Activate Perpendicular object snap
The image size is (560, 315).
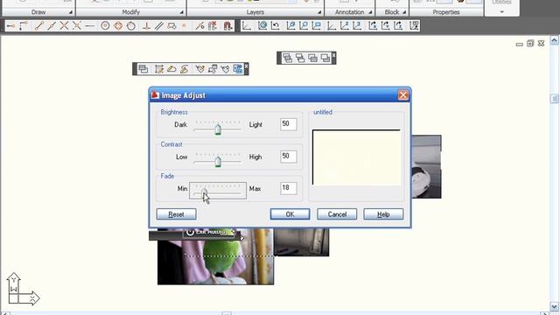click(146, 25)
